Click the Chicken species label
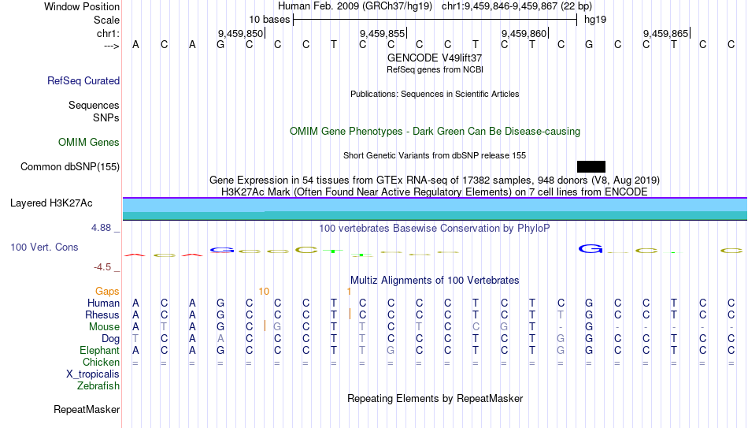 coord(101,362)
